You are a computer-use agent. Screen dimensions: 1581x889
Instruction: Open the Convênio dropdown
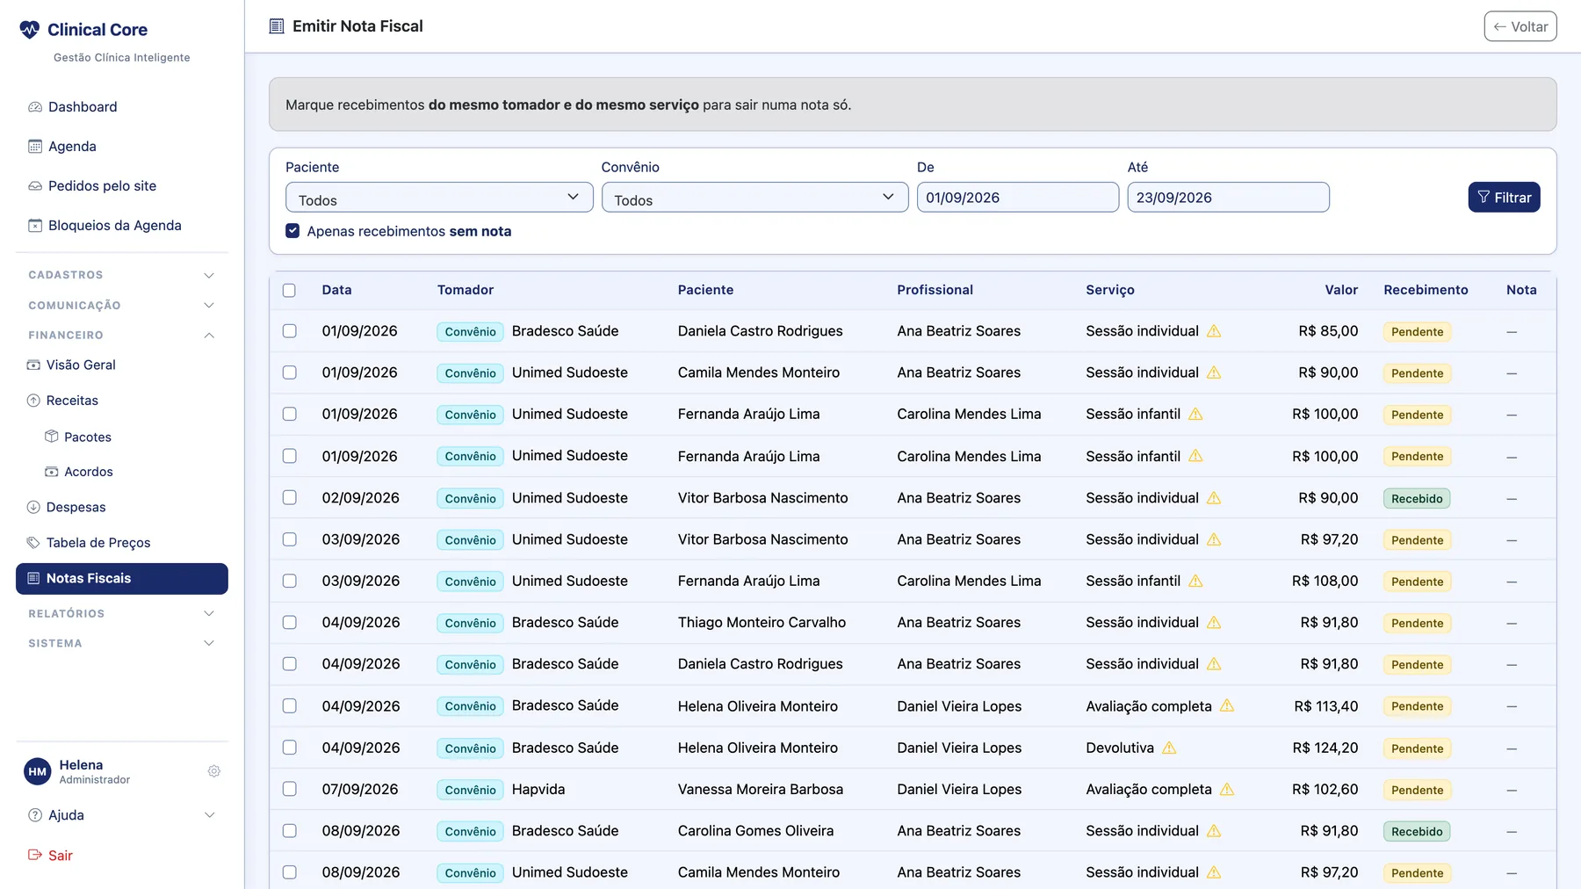[x=754, y=198]
